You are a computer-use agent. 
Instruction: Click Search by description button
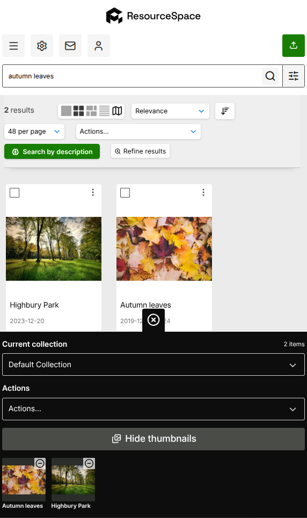[52, 151]
